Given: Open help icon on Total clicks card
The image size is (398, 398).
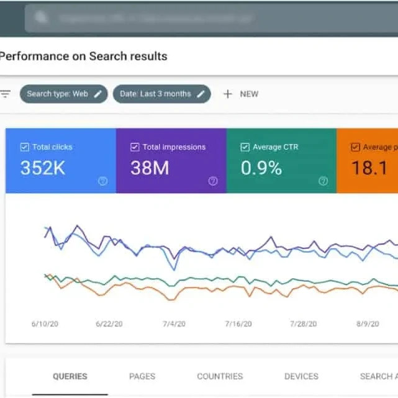Looking at the screenshot, I should click(x=102, y=181).
